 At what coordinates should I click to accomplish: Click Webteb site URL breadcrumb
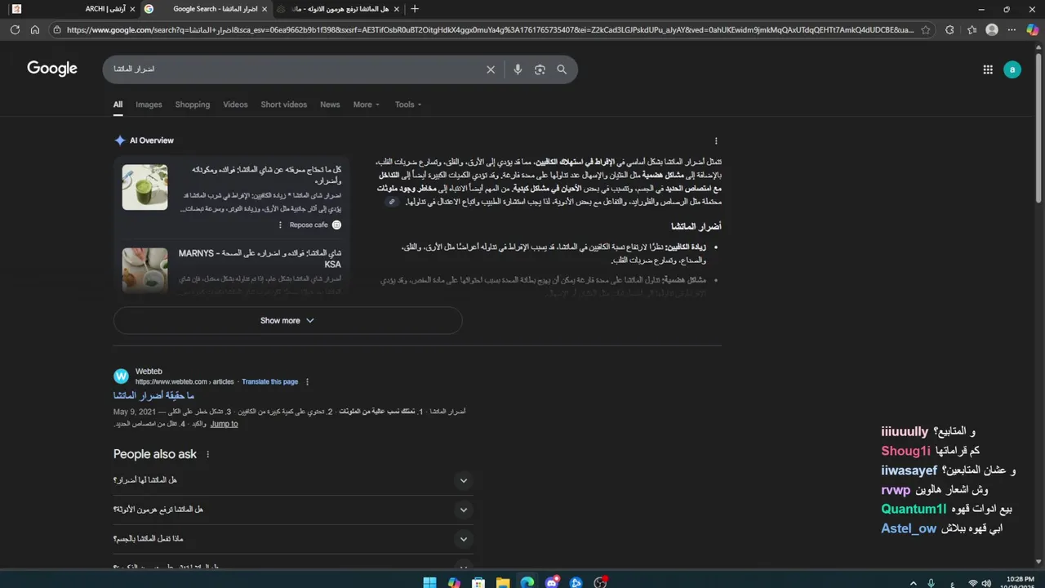pyautogui.click(x=185, y=381)
